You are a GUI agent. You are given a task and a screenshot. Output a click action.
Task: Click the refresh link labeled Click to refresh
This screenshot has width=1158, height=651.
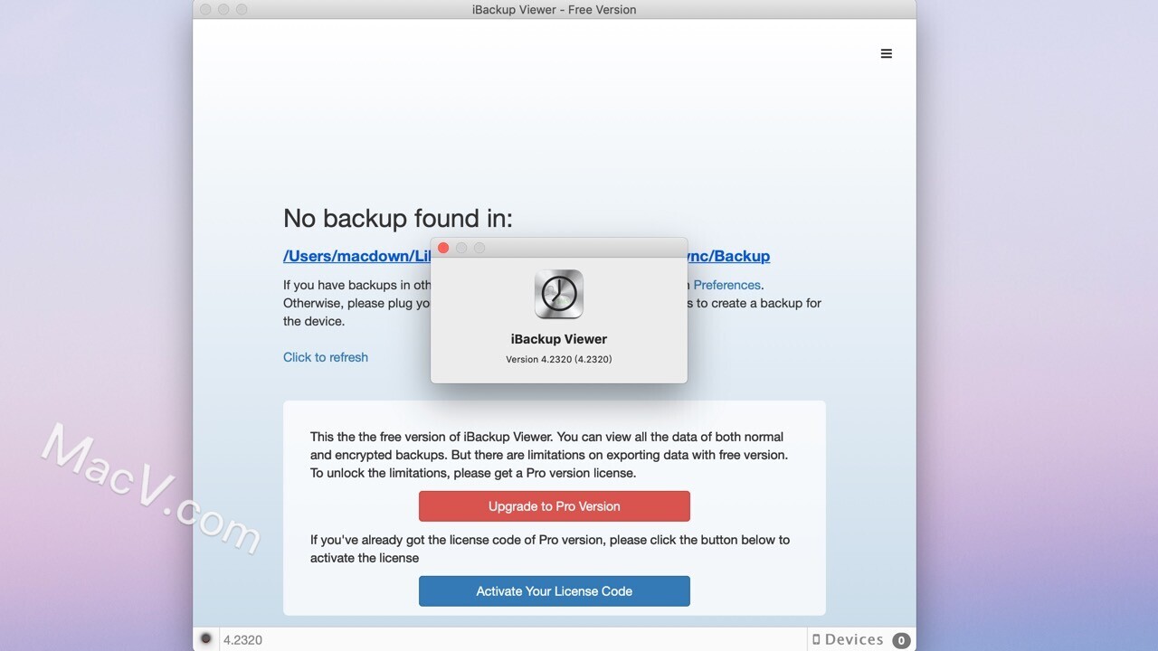325,357
